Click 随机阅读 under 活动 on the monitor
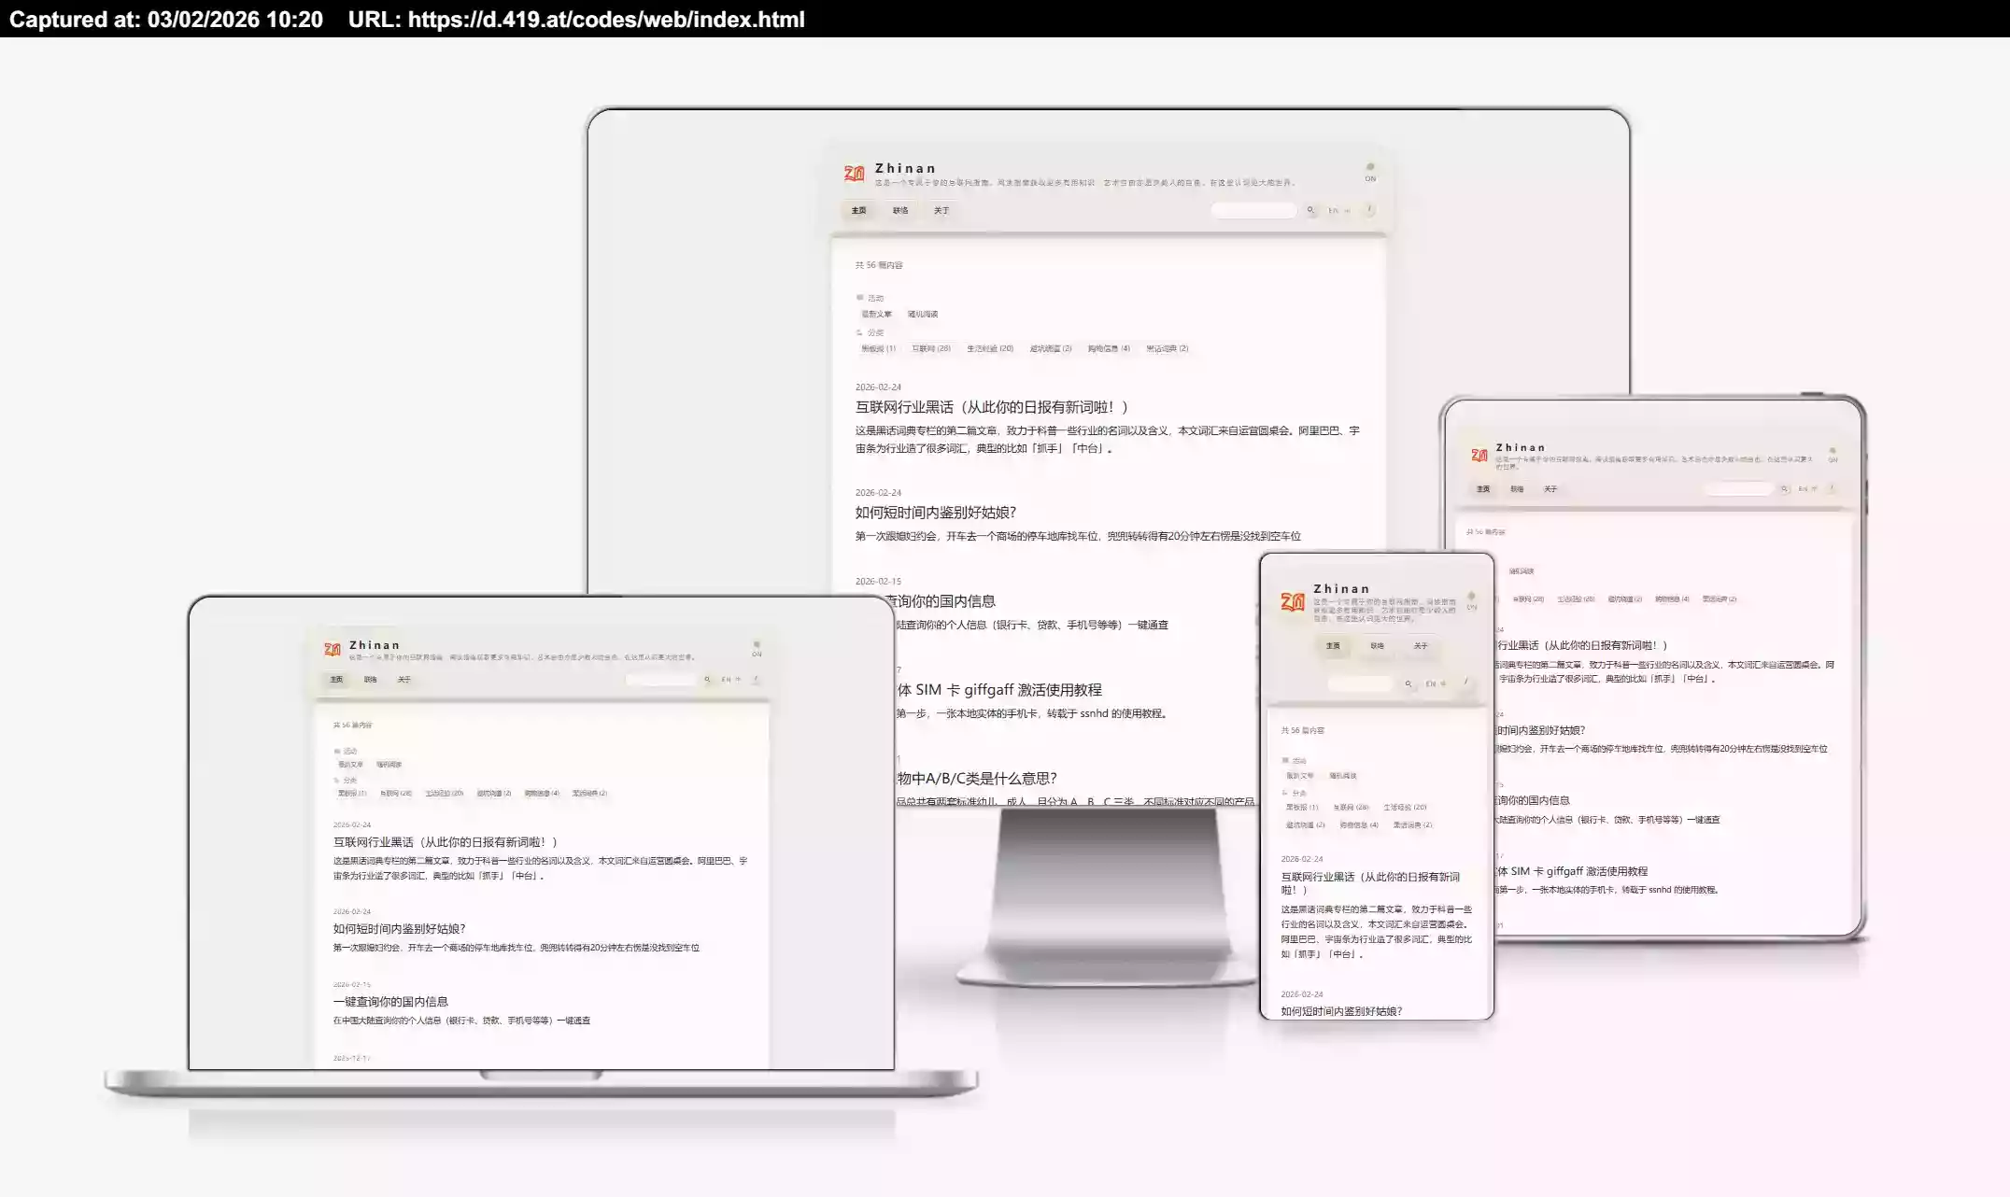 923,315
